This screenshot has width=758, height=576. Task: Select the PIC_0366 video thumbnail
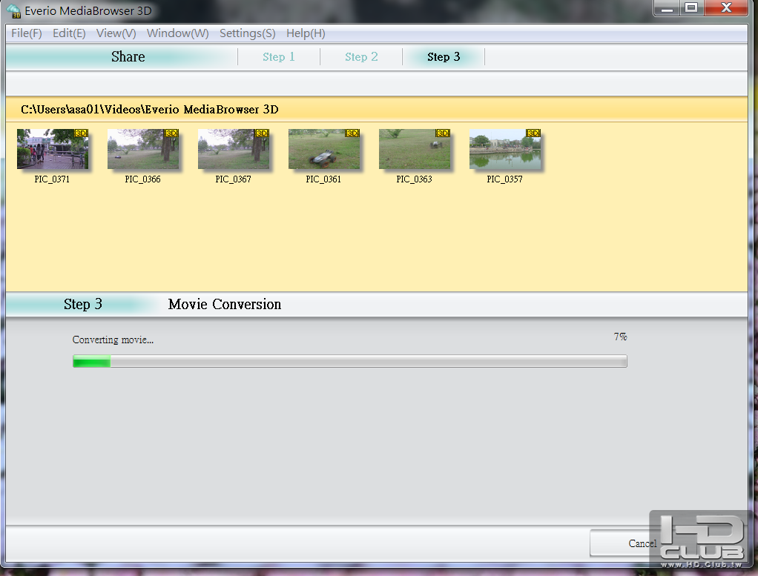pyautogui.click(x=143, y=149)
